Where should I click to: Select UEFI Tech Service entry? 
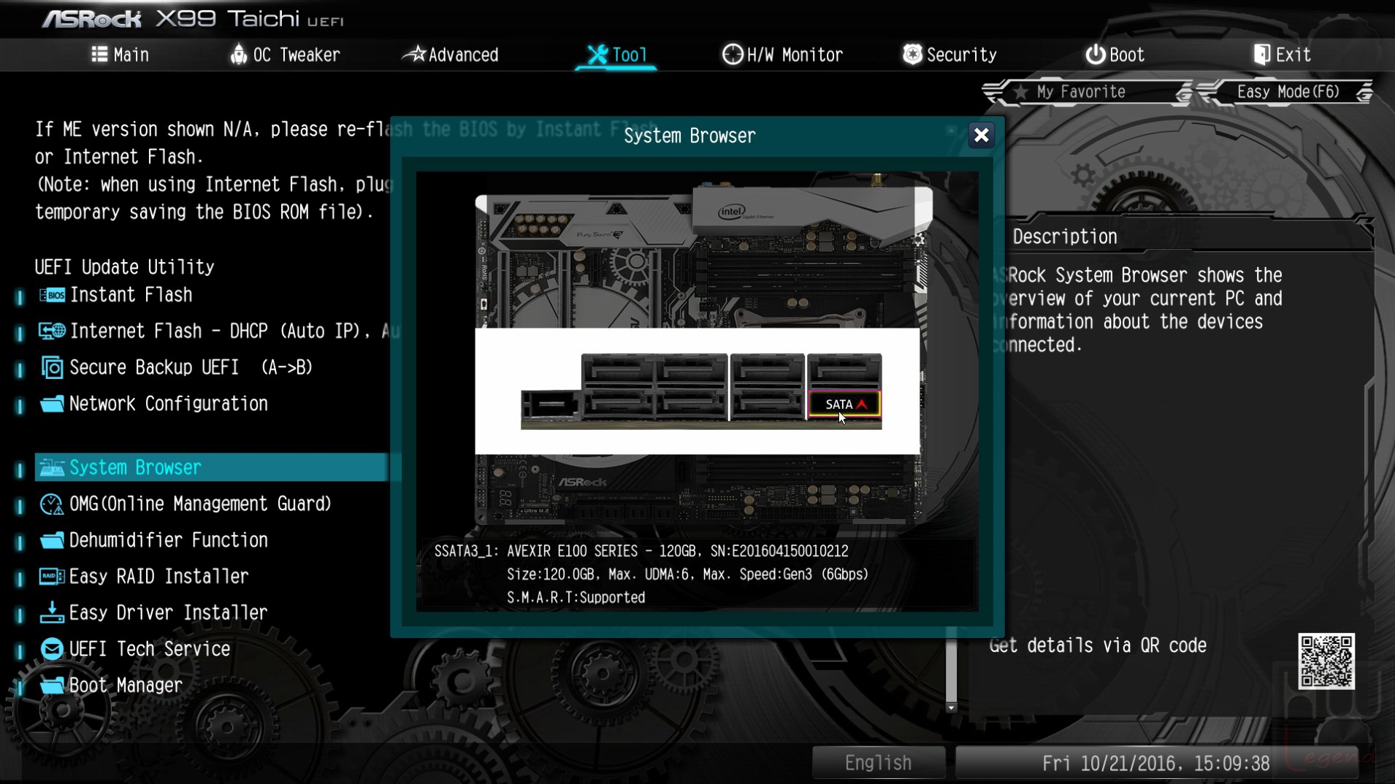pyautogui.click(x=150, y=649)
